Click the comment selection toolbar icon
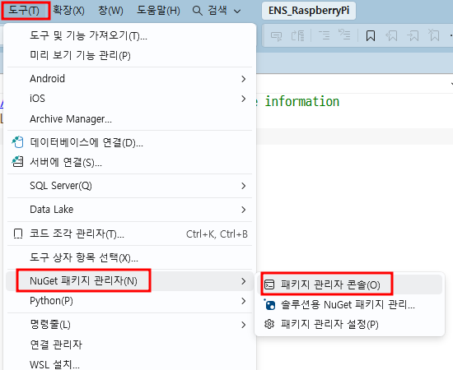Image resolution: width=453 pixels, height=370 pixels. pos(277,35)
